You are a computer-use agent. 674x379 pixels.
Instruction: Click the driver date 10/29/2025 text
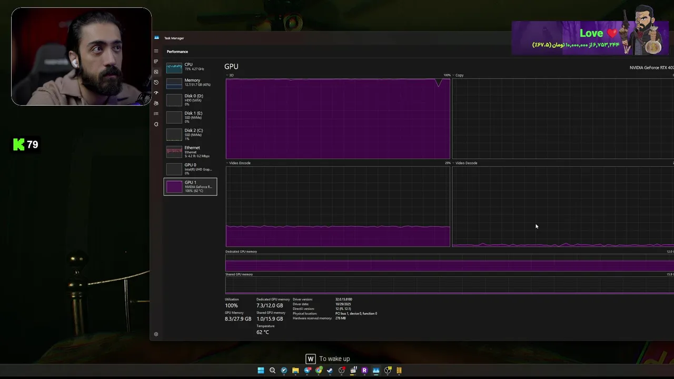pyautogui.click(x=343, y=304)
